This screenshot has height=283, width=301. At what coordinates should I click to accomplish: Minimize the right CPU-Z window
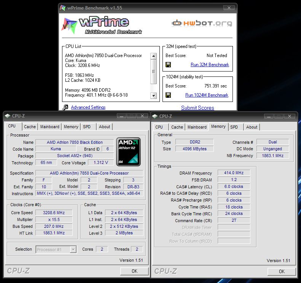click(269, 116)
